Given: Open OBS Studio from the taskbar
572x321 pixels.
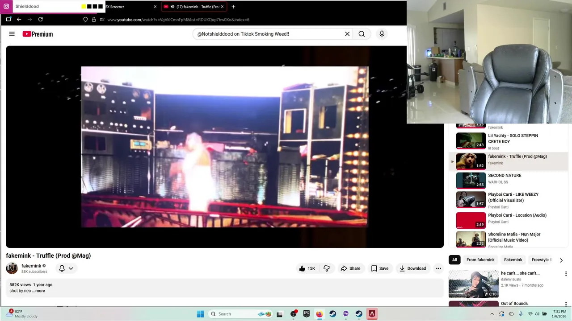Looking at the screenshot, I should click(293, 314).
